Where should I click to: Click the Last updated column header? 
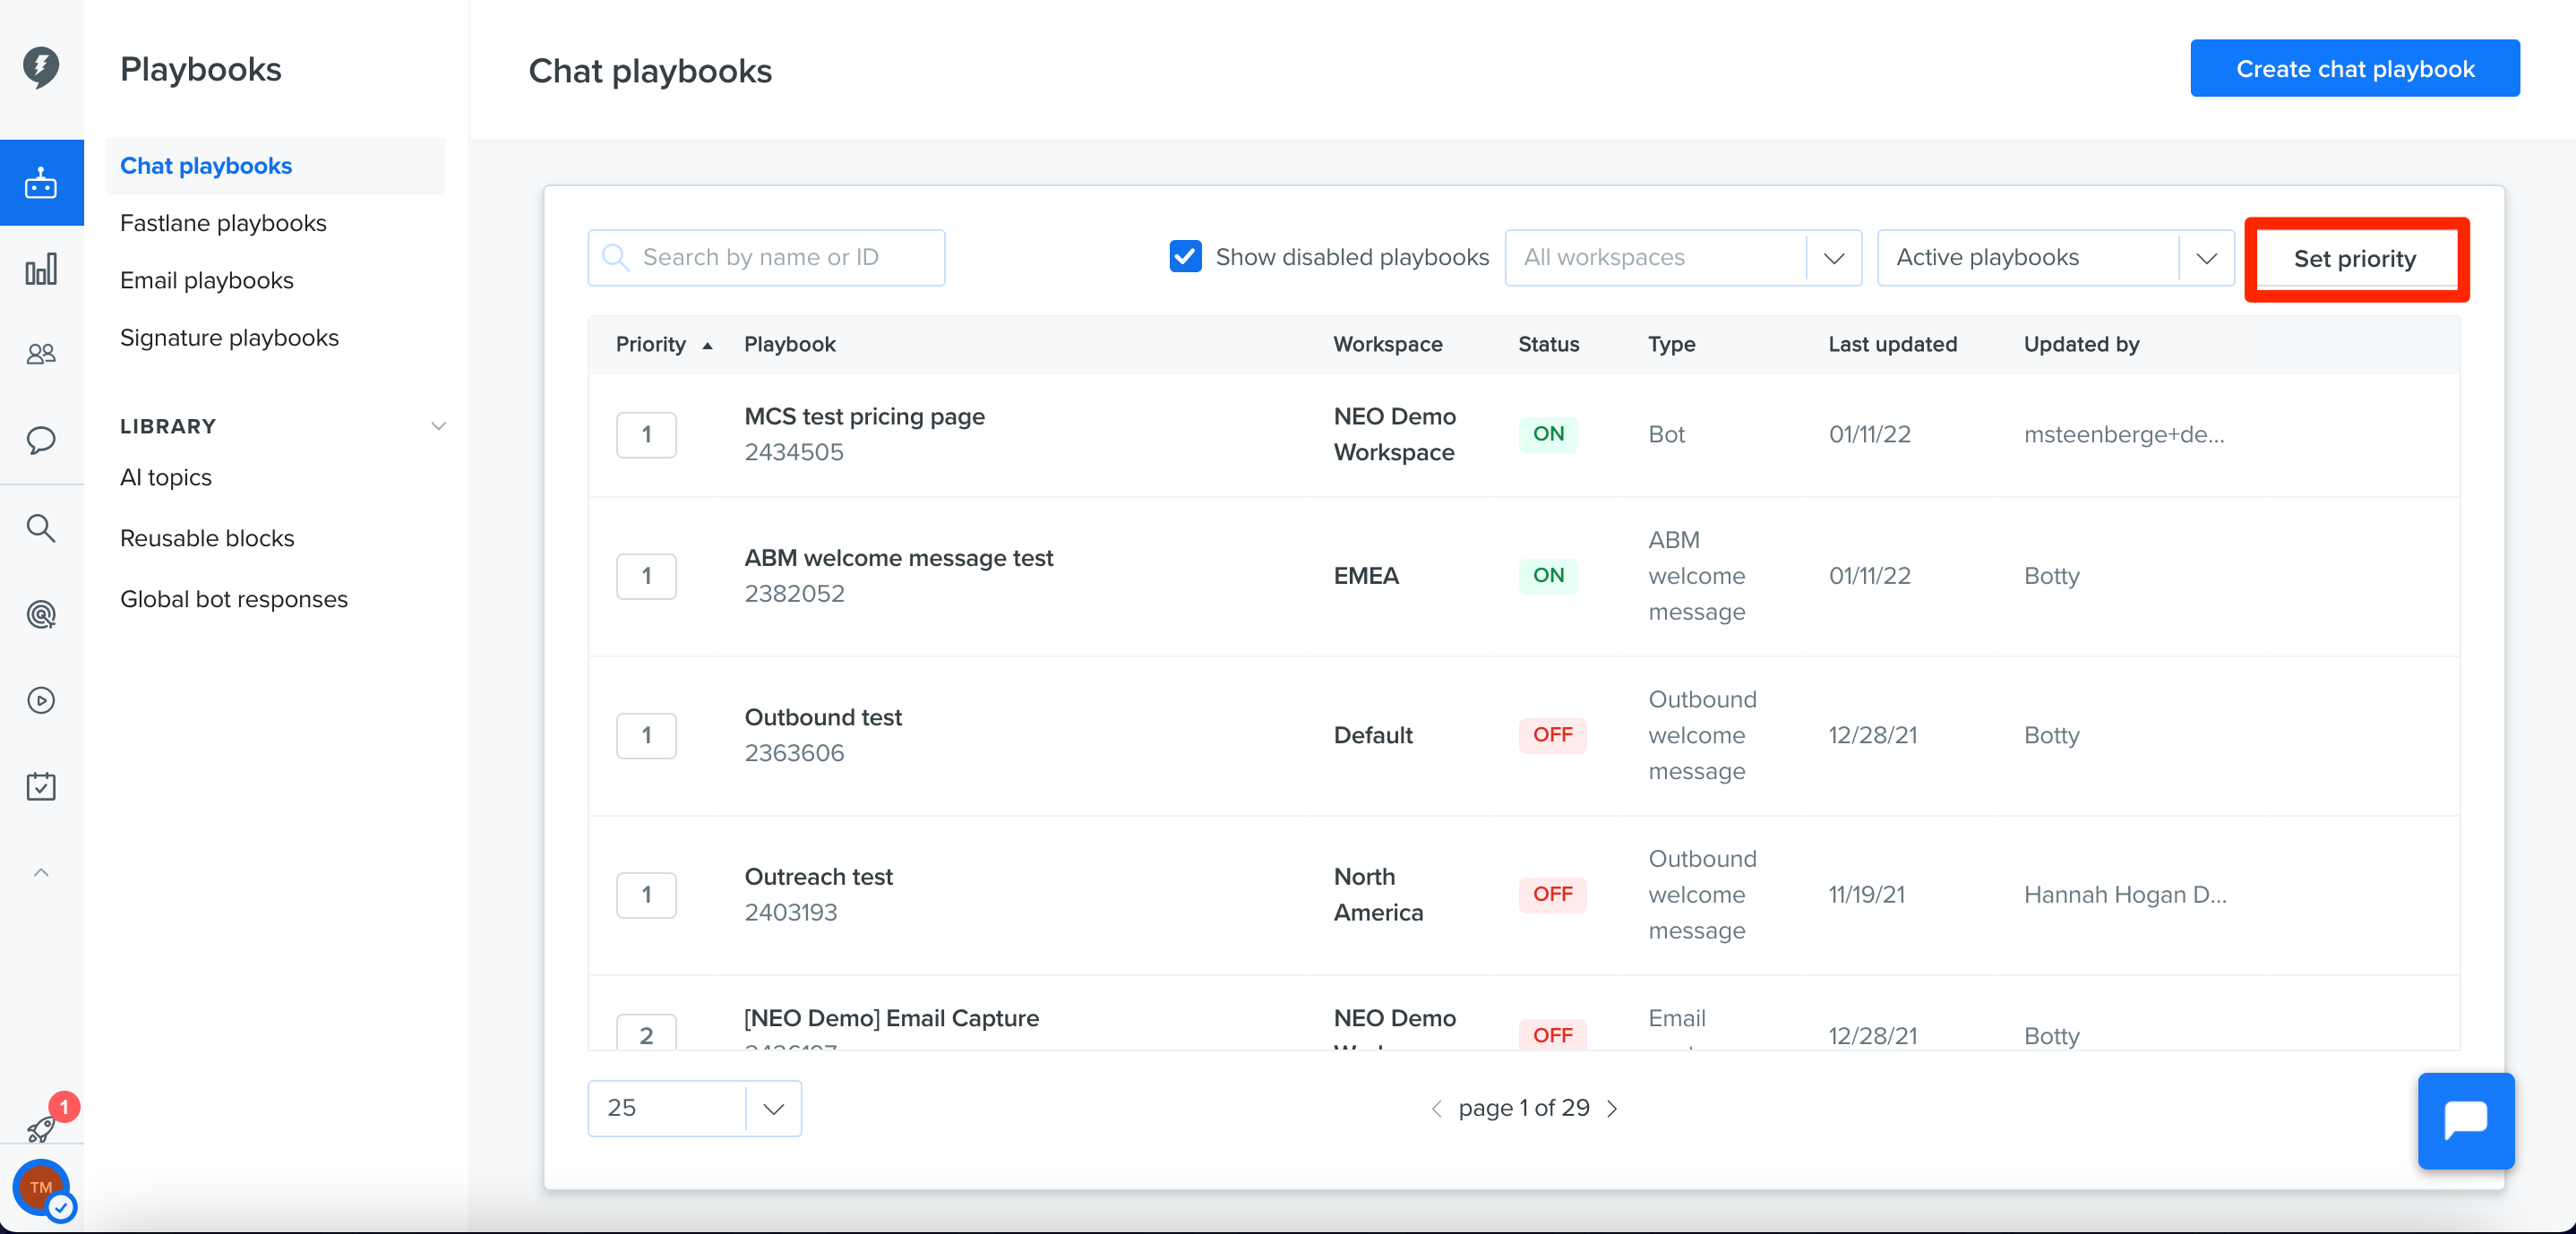[1892, 345]
